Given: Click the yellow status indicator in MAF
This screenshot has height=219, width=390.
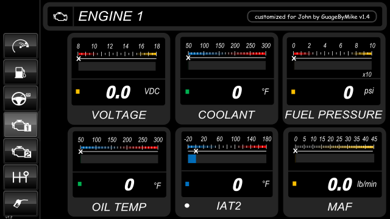Looking at the screenshot, I should click(294, 184).
